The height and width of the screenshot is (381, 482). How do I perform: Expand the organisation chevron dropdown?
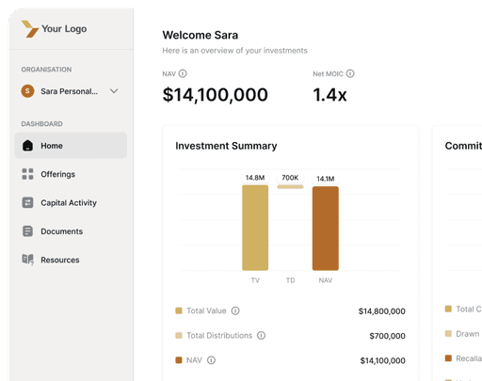pos(114,91)
